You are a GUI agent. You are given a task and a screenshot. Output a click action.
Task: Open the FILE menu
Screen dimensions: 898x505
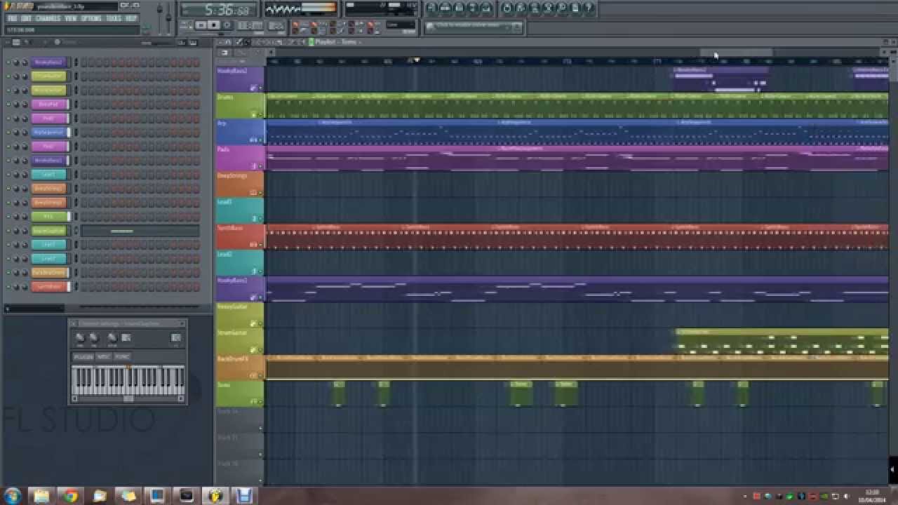tap(11, 18)
